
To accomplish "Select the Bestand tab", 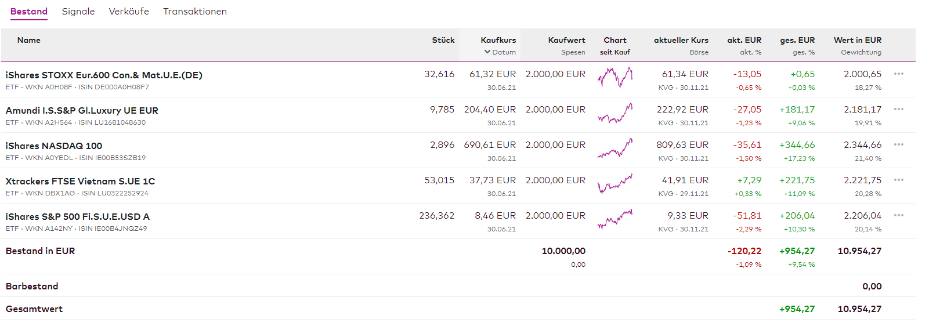I will (29, 12).
